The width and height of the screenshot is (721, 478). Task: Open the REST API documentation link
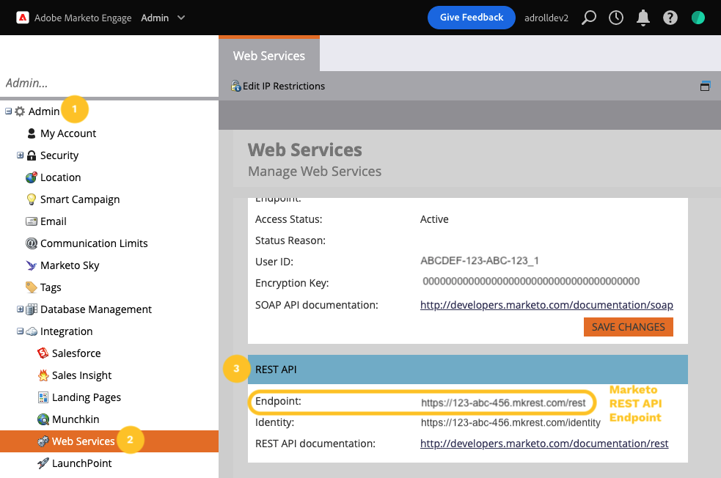click(544, 444)
